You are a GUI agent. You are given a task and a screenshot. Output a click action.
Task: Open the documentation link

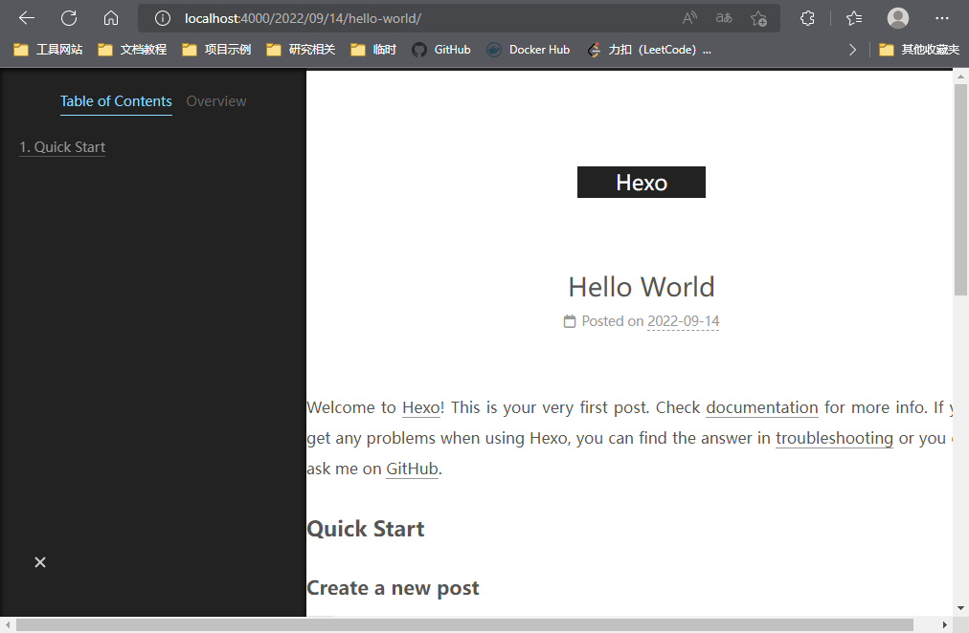761,407
